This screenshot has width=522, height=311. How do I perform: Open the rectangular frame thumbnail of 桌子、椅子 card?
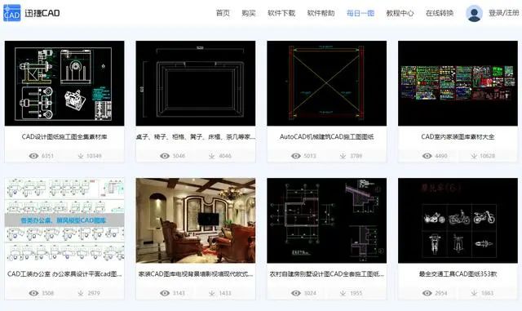pyautogui.click(x=196, y=83)
